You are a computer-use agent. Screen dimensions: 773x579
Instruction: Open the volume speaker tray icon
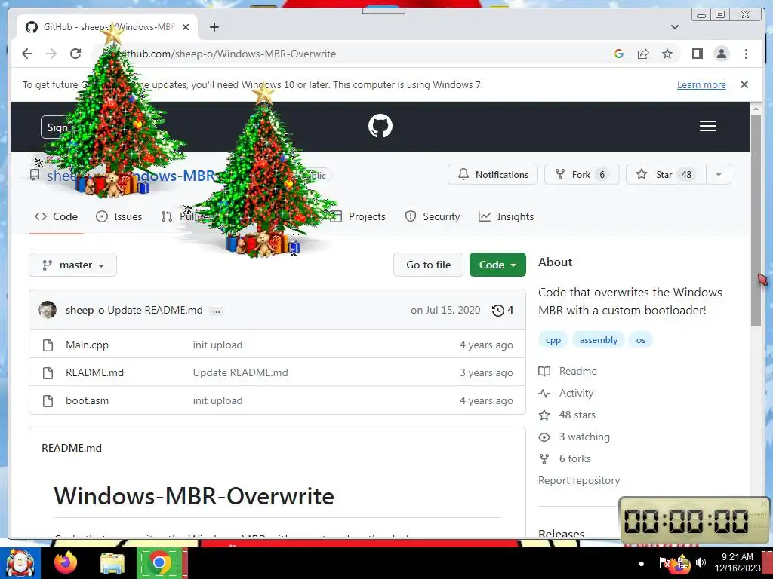coord(701,562)
